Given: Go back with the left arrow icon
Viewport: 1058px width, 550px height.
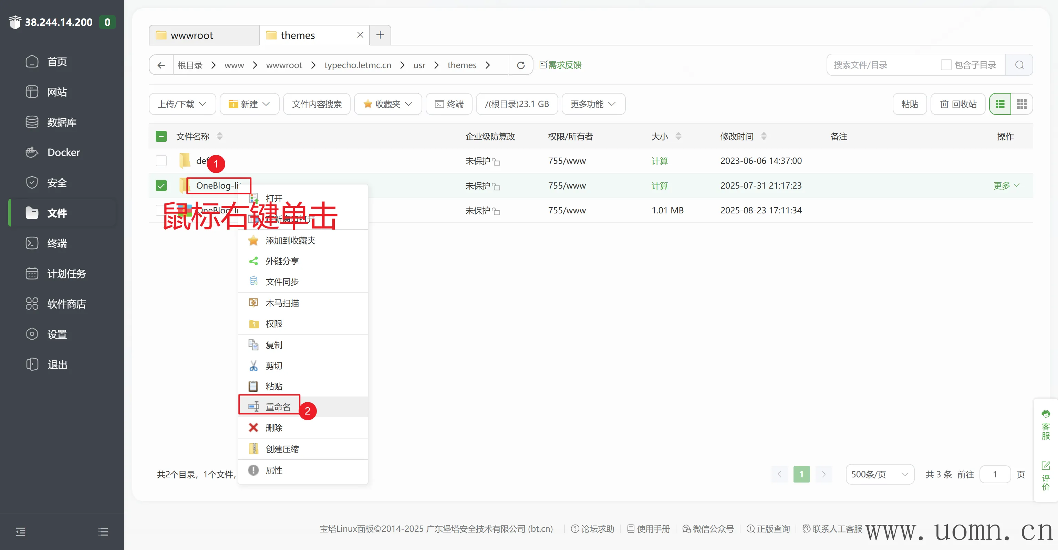Looking at the screenshot, I should pos(161,65).
